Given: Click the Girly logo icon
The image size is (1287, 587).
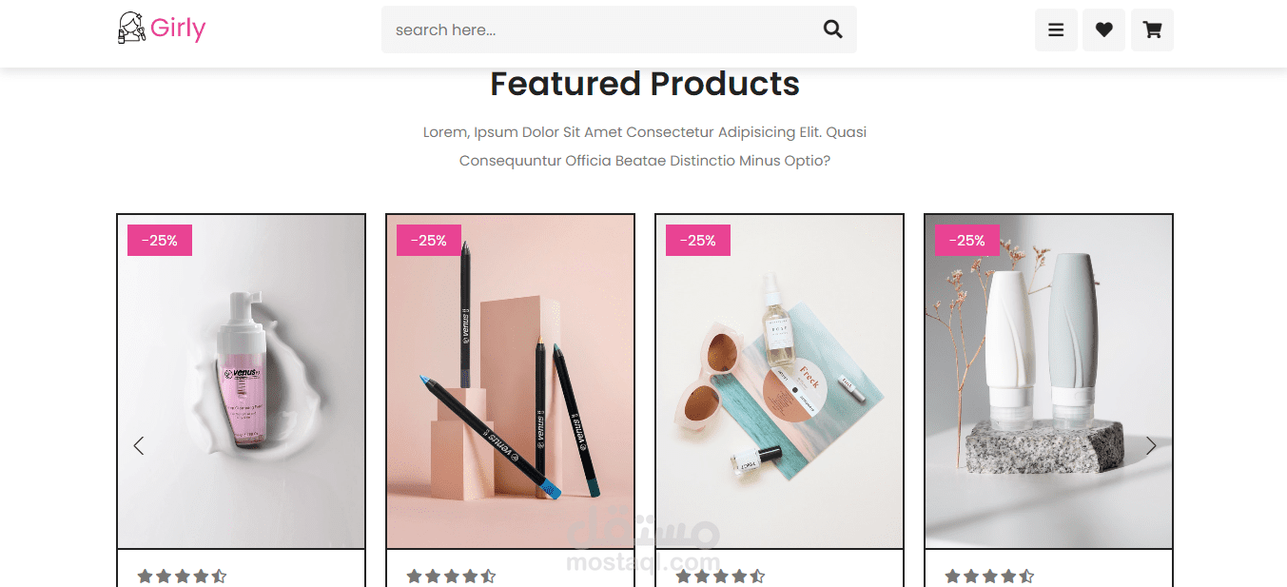Looking at the screenshot, I should (x=131, y=29).
